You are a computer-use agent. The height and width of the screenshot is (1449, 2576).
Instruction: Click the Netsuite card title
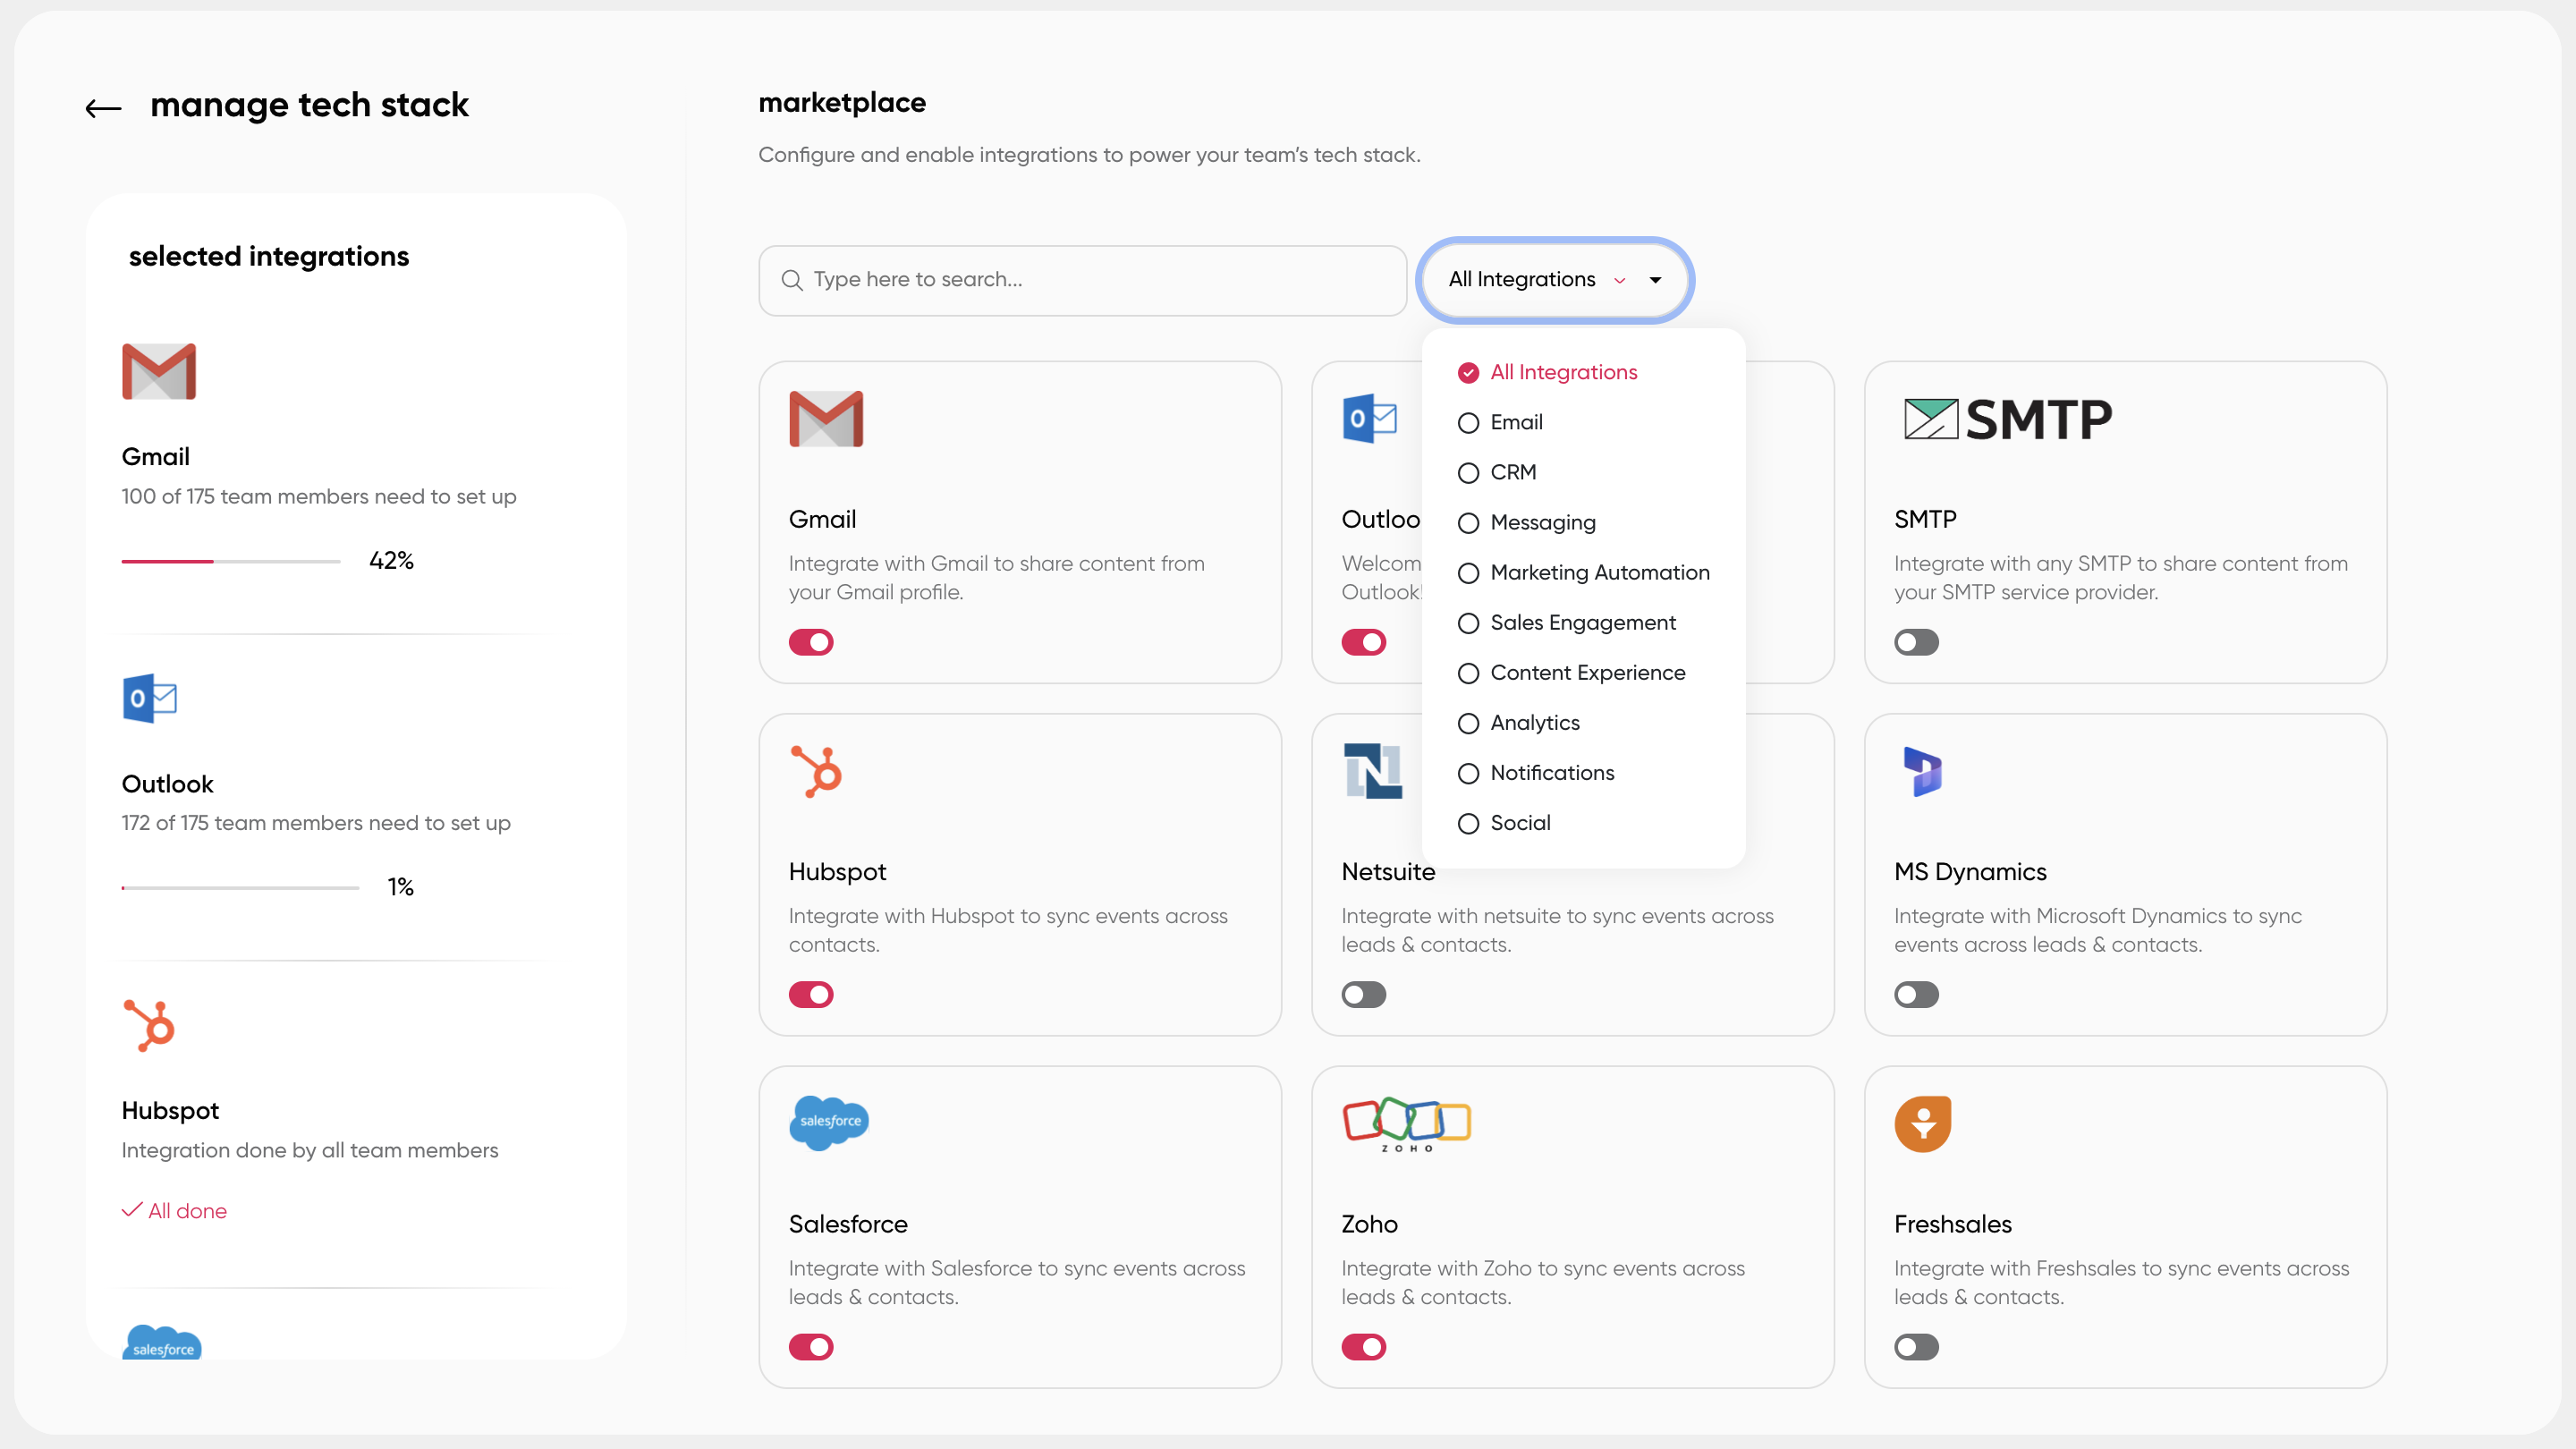click(1388, 871)
